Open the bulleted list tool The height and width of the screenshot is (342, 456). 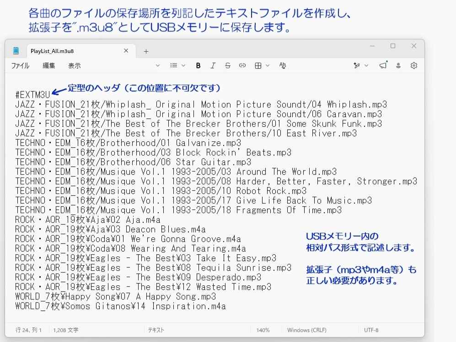[x=174, y=66]
